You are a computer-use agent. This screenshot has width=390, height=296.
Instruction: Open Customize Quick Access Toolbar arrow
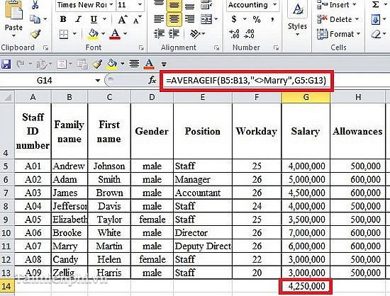pos(164,64)
